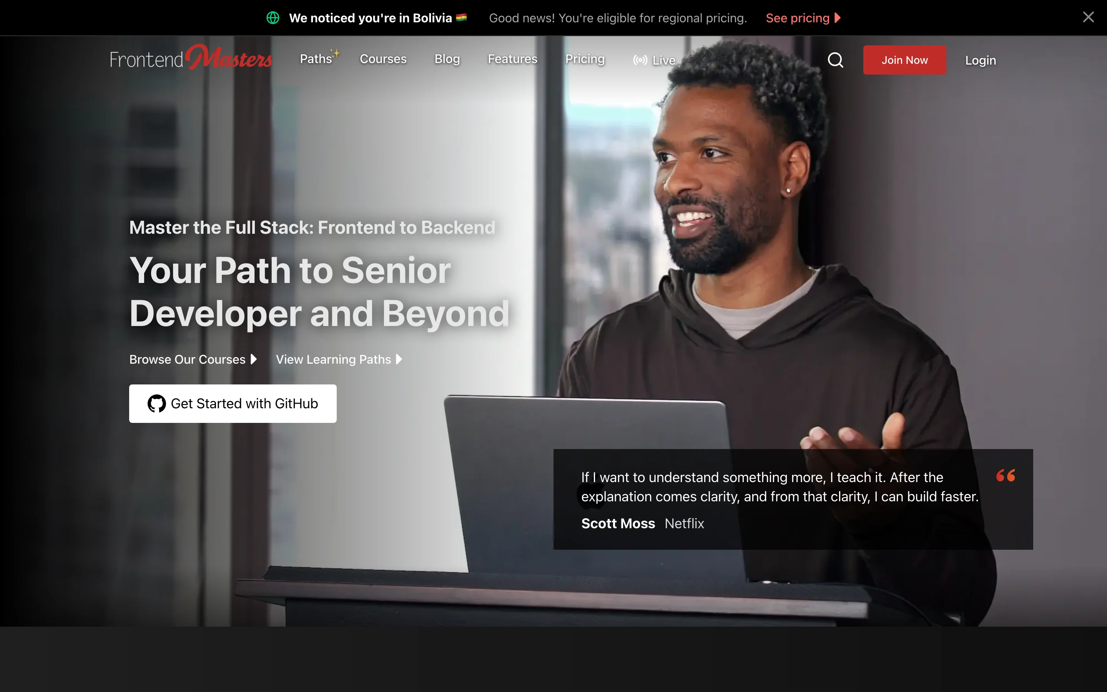The image size is (1107, 692).
Task: Click the Bolivia flag icon
Action: point(461,18)
